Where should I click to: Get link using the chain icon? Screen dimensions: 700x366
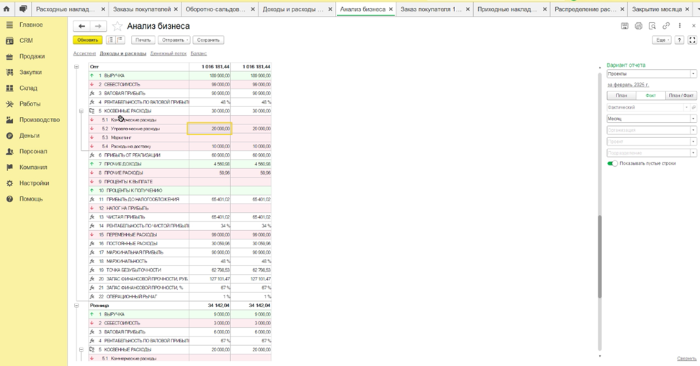click(666, 27)
